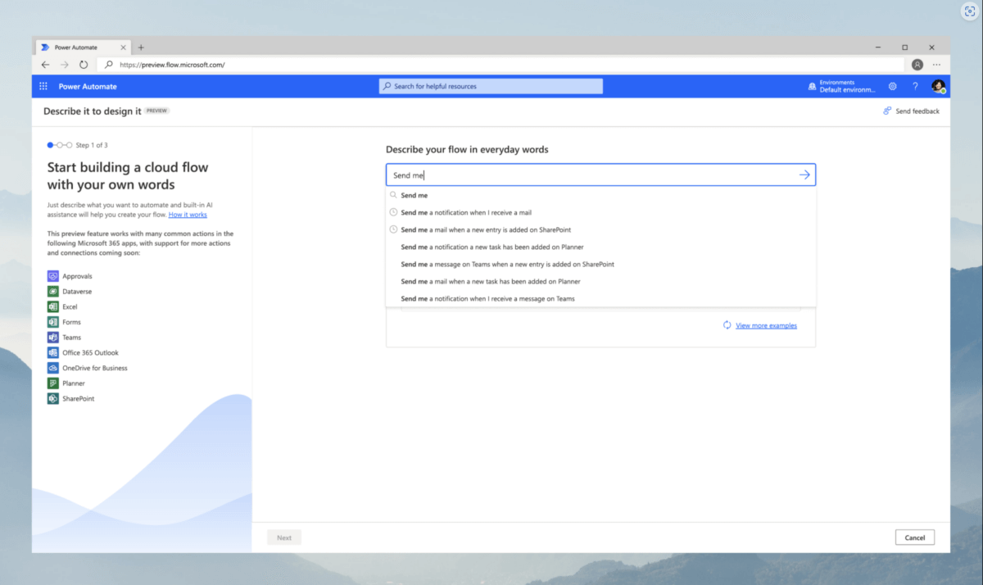The height and width of the screenshot is (585, 983).
Task: Open the Power Automate settings gear
Action: point(893,86)
